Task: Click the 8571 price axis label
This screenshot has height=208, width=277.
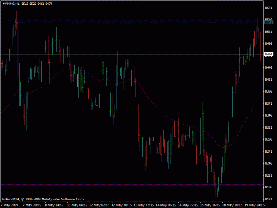Action: [x=269, y=8]
